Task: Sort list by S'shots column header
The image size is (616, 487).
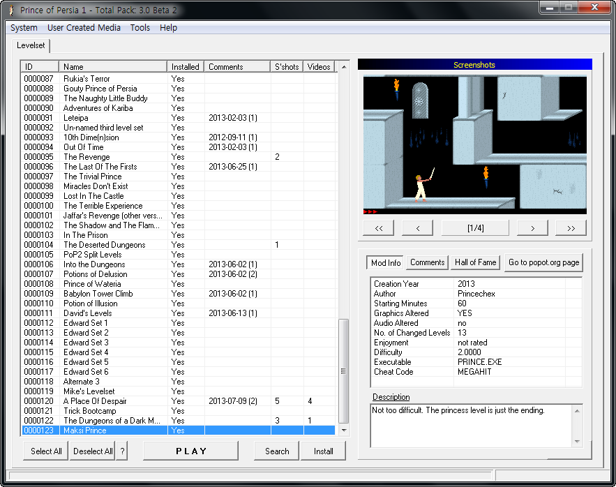Action: pos(287,67)
